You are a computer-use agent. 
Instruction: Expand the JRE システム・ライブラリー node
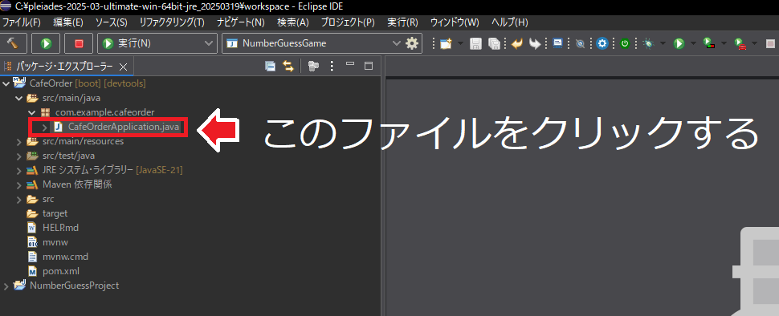(x=19, y=170)
